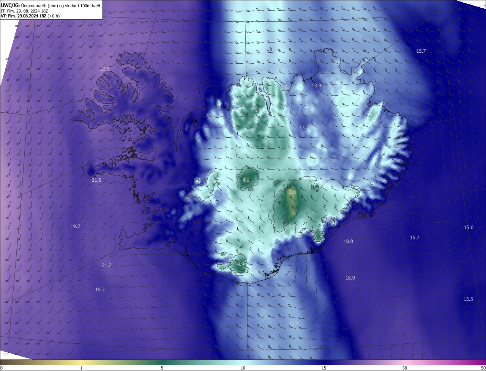Screen dimensions: 486x371
Task: Click the 11.4 value label on the map
Action: click(294, 324)
